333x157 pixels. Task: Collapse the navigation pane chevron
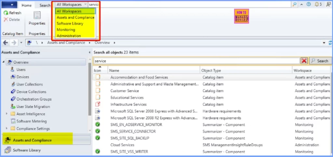point(89,52)
